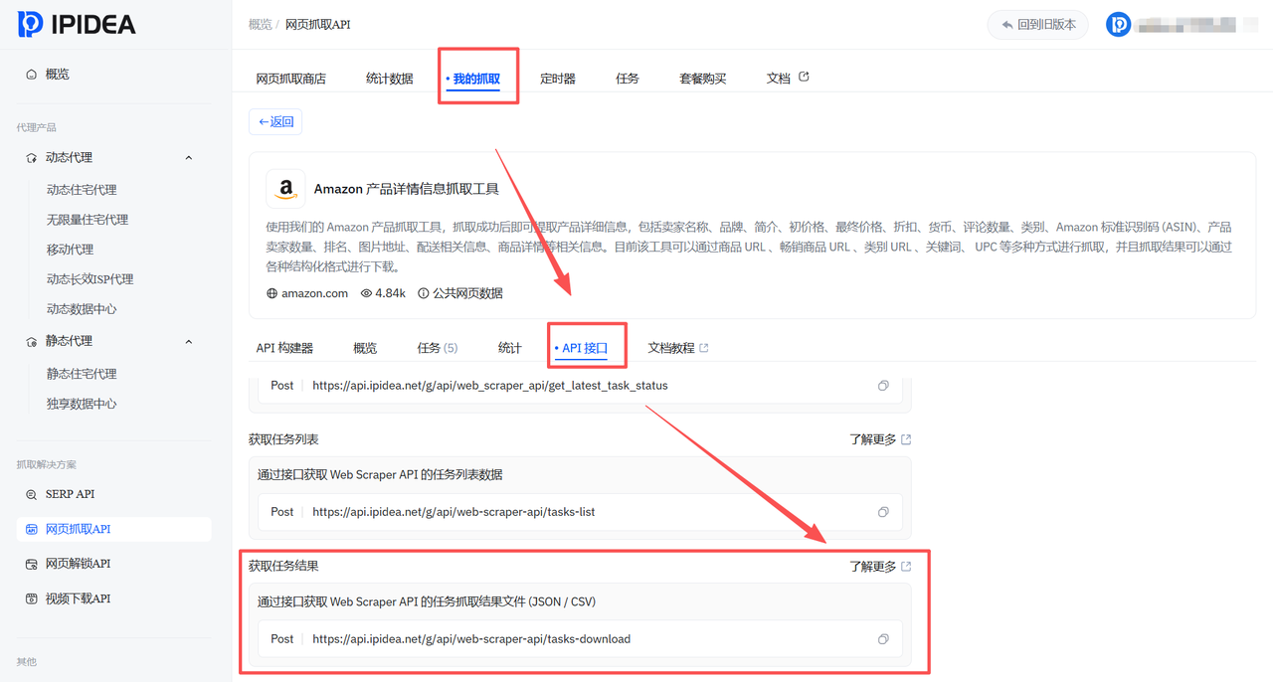Screen dimensions: 1273x682
Task: Collapse the 动态代理 section chevron
Action: click(189, 158)
